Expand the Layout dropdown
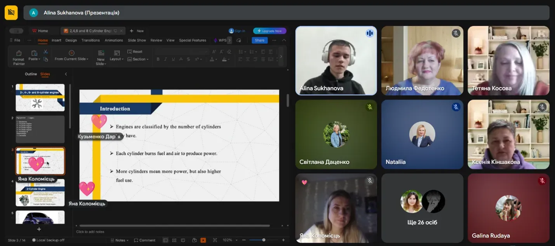The width and height of the screenshot is (555, 246). point(117,59)
